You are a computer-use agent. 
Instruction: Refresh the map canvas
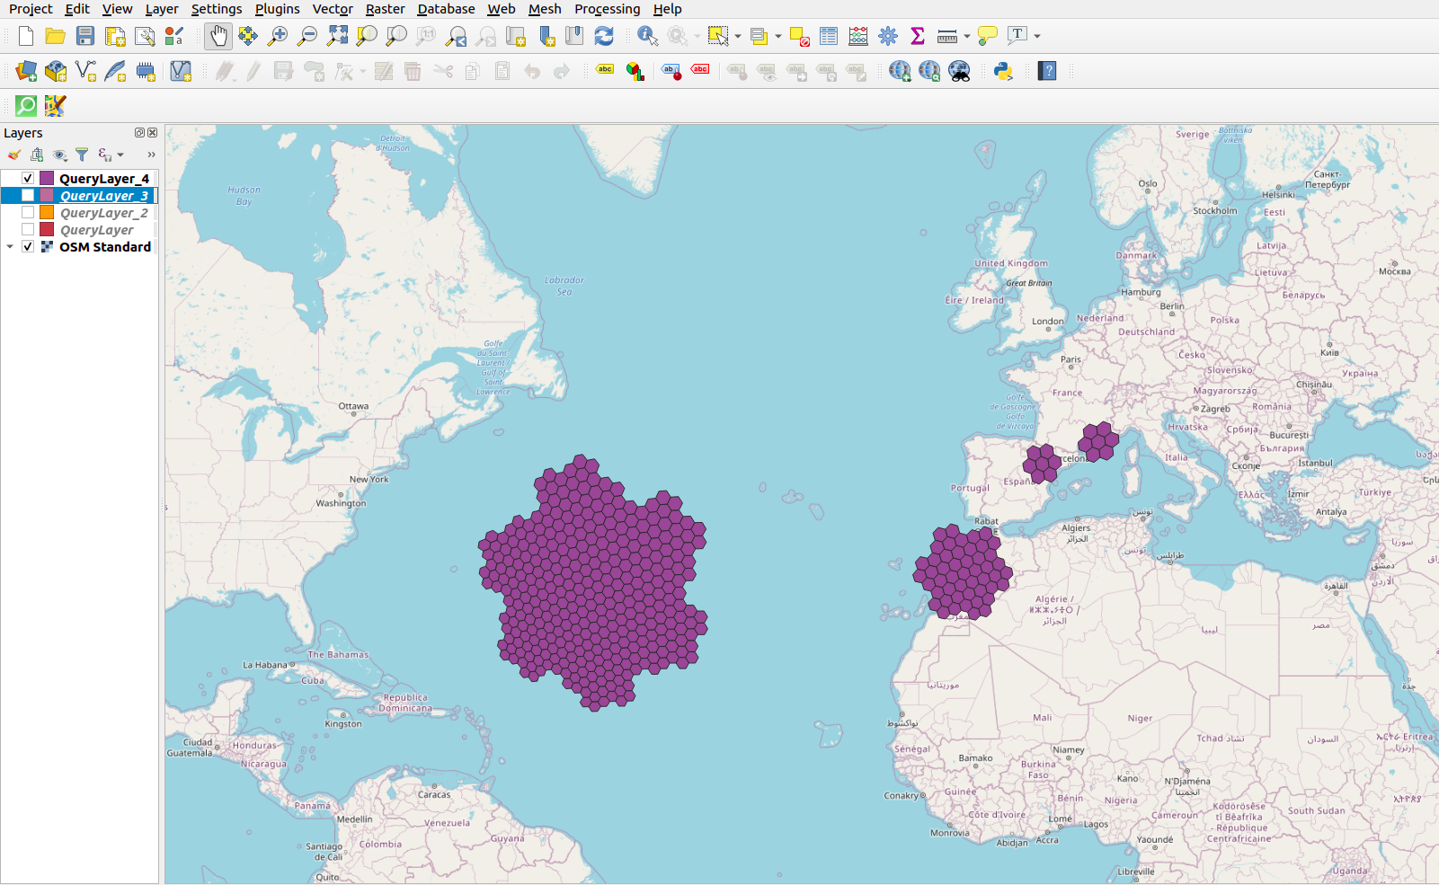tap(604, 36)
